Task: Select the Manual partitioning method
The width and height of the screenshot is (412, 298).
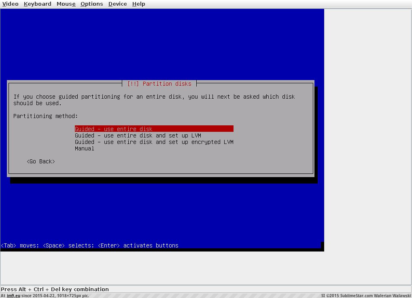Action: click(x=84, y=148)
